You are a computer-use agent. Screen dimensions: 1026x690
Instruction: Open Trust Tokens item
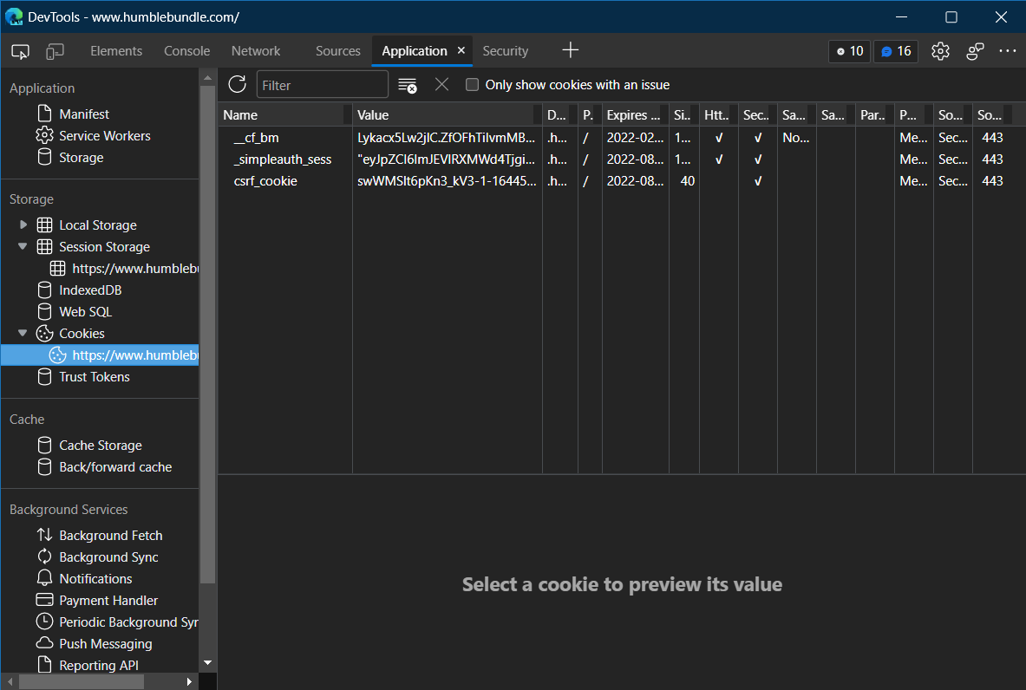point(95,377)
